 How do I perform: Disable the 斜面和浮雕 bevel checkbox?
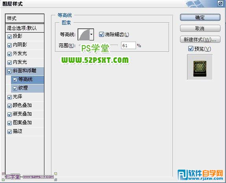coord(9,71)
